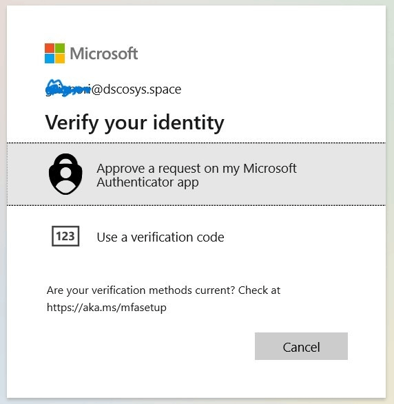The height and width of the screenshot is (404, 394).
Task: Click the "Check at" text
Action: click(x=259, y=290)
